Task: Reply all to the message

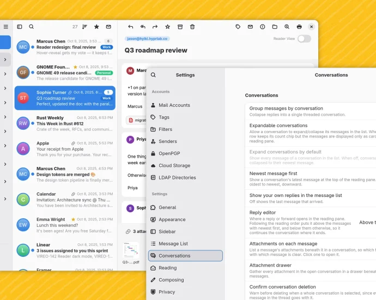Action: [143, 27]
